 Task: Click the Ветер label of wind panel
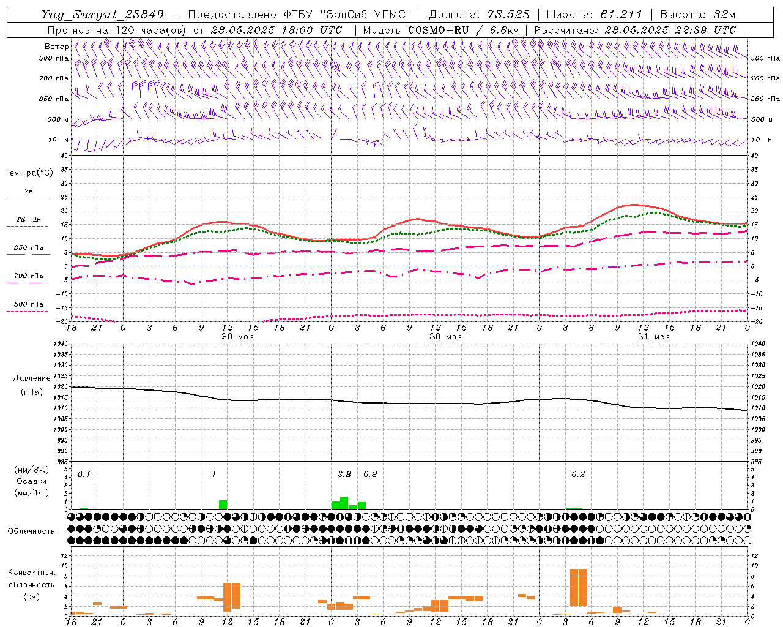pyautogui.click(x=57, y=47)
